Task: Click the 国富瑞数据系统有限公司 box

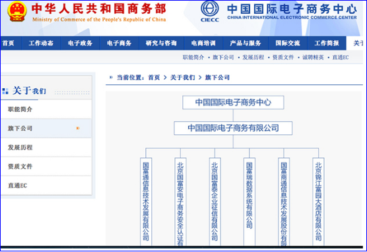Action: tap(250, 201)
